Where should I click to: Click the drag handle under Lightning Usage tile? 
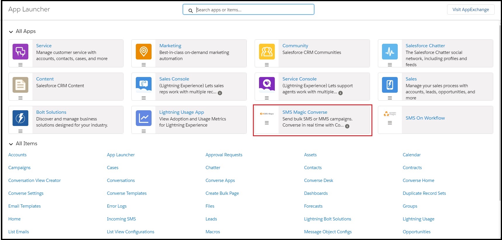[x=144, y=131]
